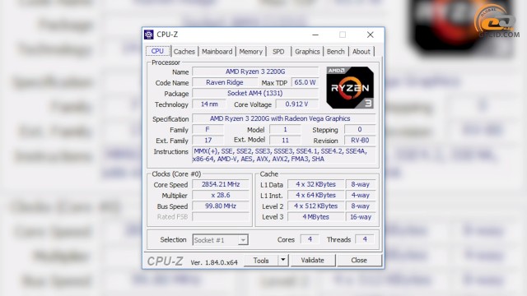
Task: Click the Close button at bottom
Action: click(359, 260)
